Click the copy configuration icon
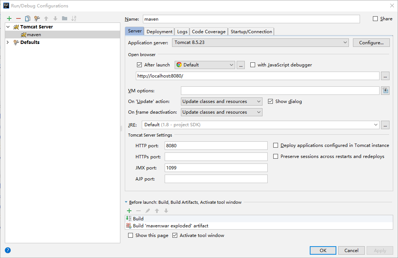398x258 pixels. 28,18
